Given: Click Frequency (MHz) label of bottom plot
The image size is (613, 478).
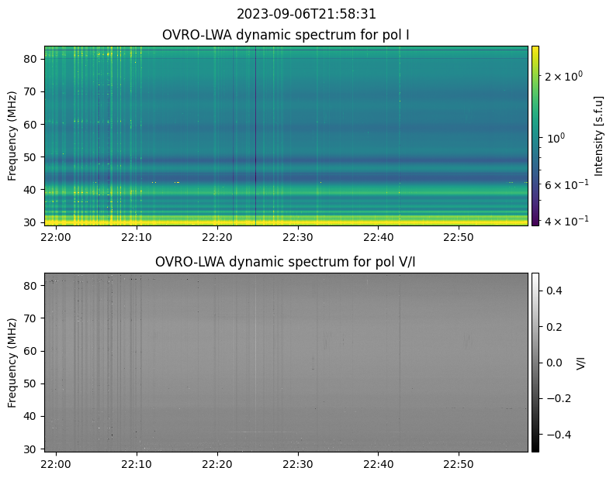Looking at the screenshot, I should pos(12,362).
